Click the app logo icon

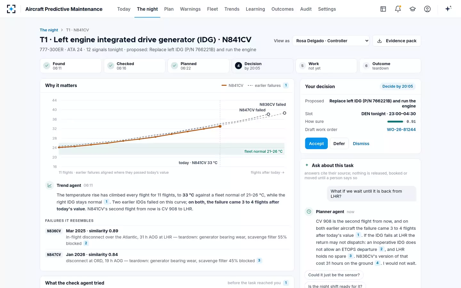pos(11,9)
